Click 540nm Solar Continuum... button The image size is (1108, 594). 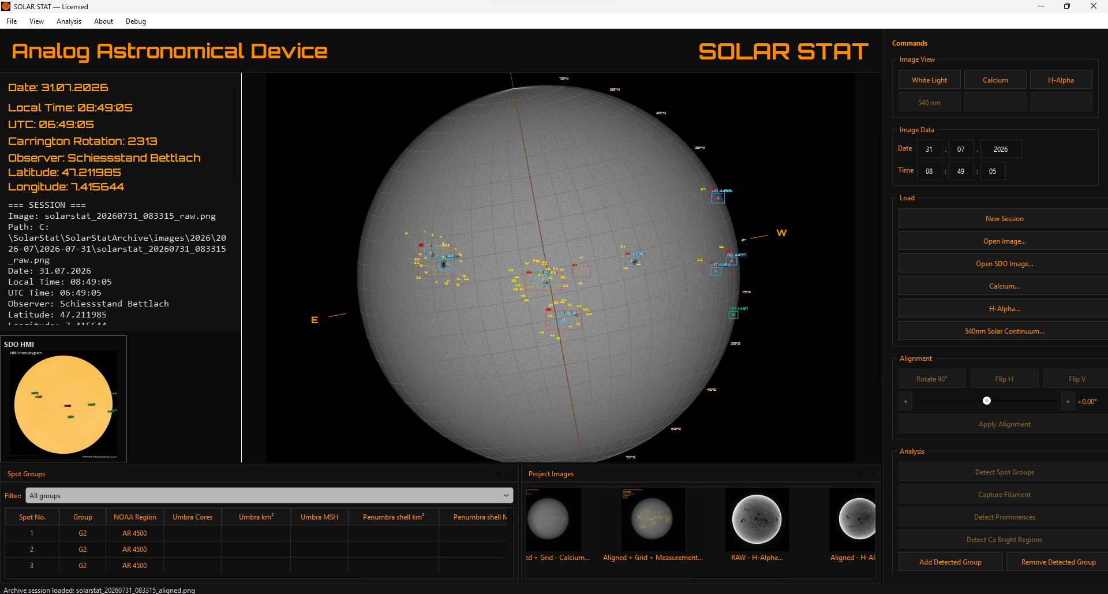(x=1004, y=331)
